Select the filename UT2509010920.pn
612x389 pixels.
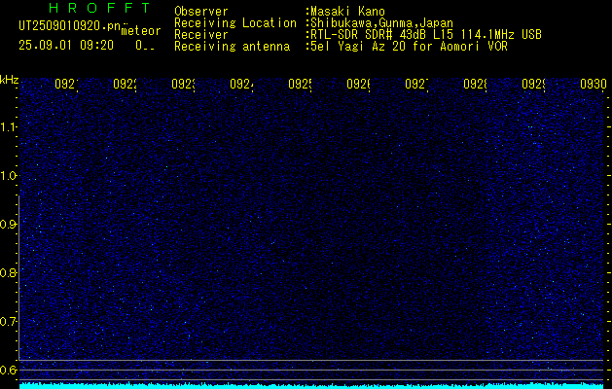pos(70,26)
